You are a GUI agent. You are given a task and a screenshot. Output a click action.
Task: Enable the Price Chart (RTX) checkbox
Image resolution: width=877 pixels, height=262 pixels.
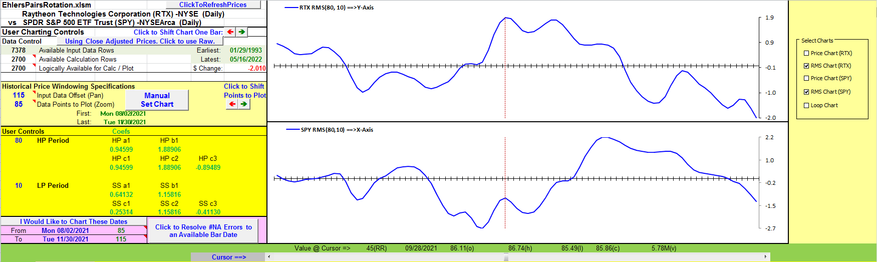[806, 53]
